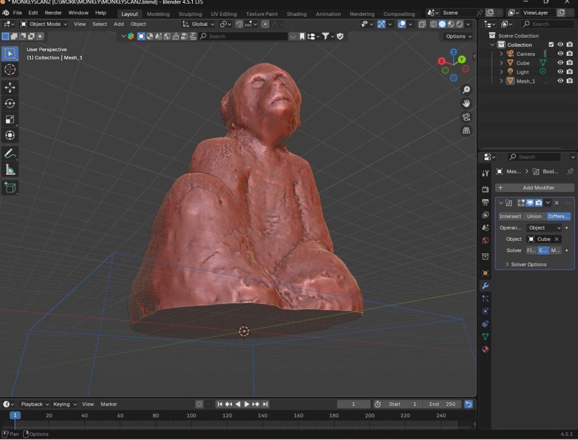Viewport: 578px width, 440px height.
Task: Expand the Camera item in the outliner
Action: point(501,54)
